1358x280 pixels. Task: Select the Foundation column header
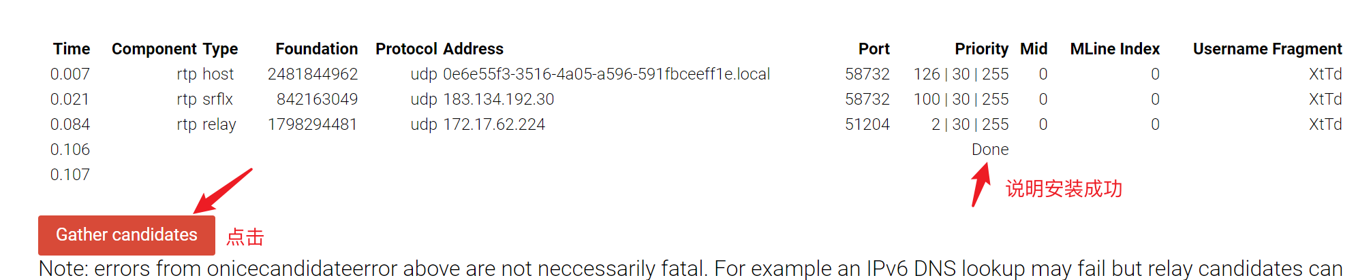point(316,49)
